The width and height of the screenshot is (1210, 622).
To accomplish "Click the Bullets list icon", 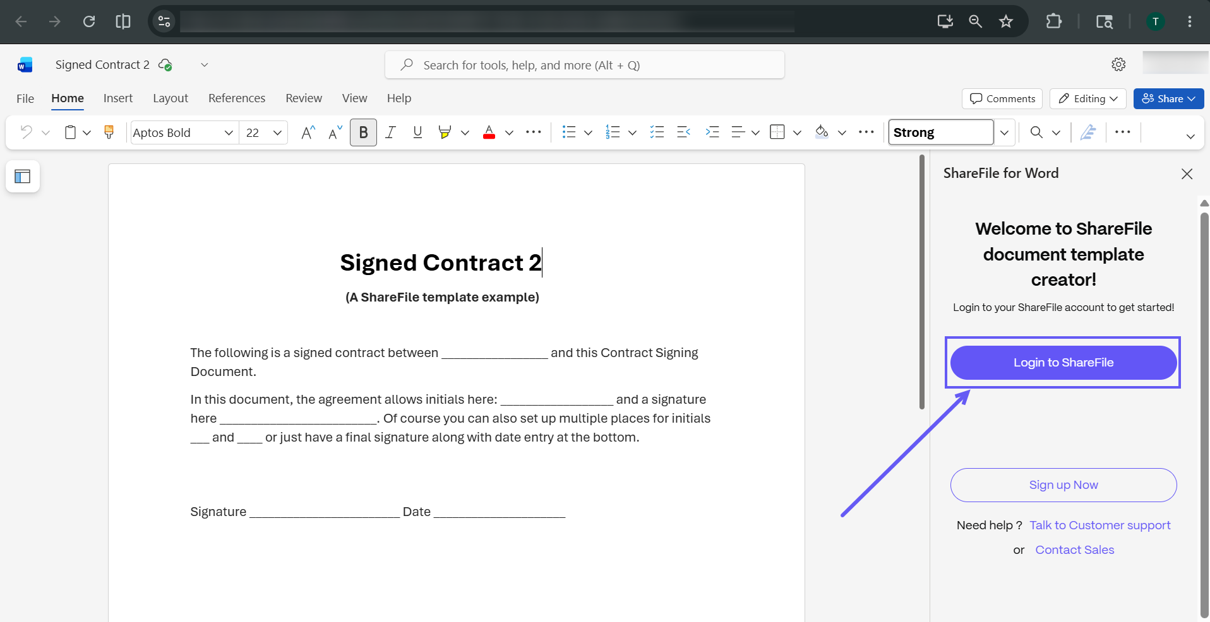I will 569,132.
